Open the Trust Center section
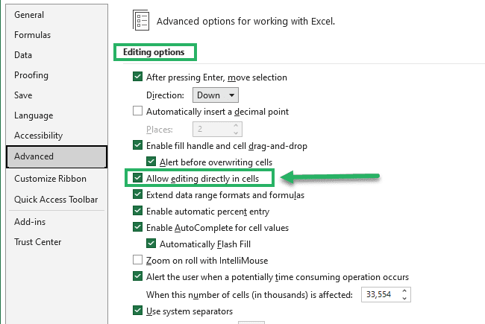Viewport: 485px width, 324px height. [x=38, y=242]
